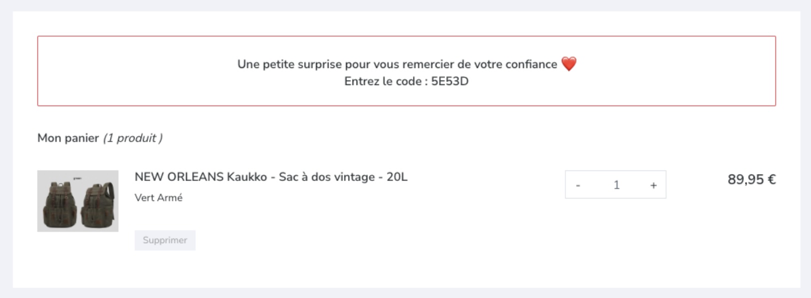Decrease quantity with the minus button
Screen dimensions: 811x298
(578, 185)
